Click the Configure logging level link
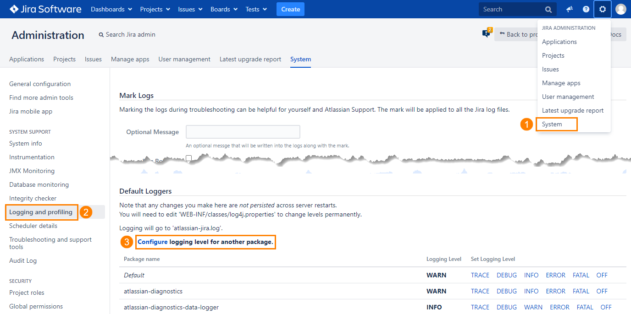Screen dimensions: 631x314 coord(153,242)
